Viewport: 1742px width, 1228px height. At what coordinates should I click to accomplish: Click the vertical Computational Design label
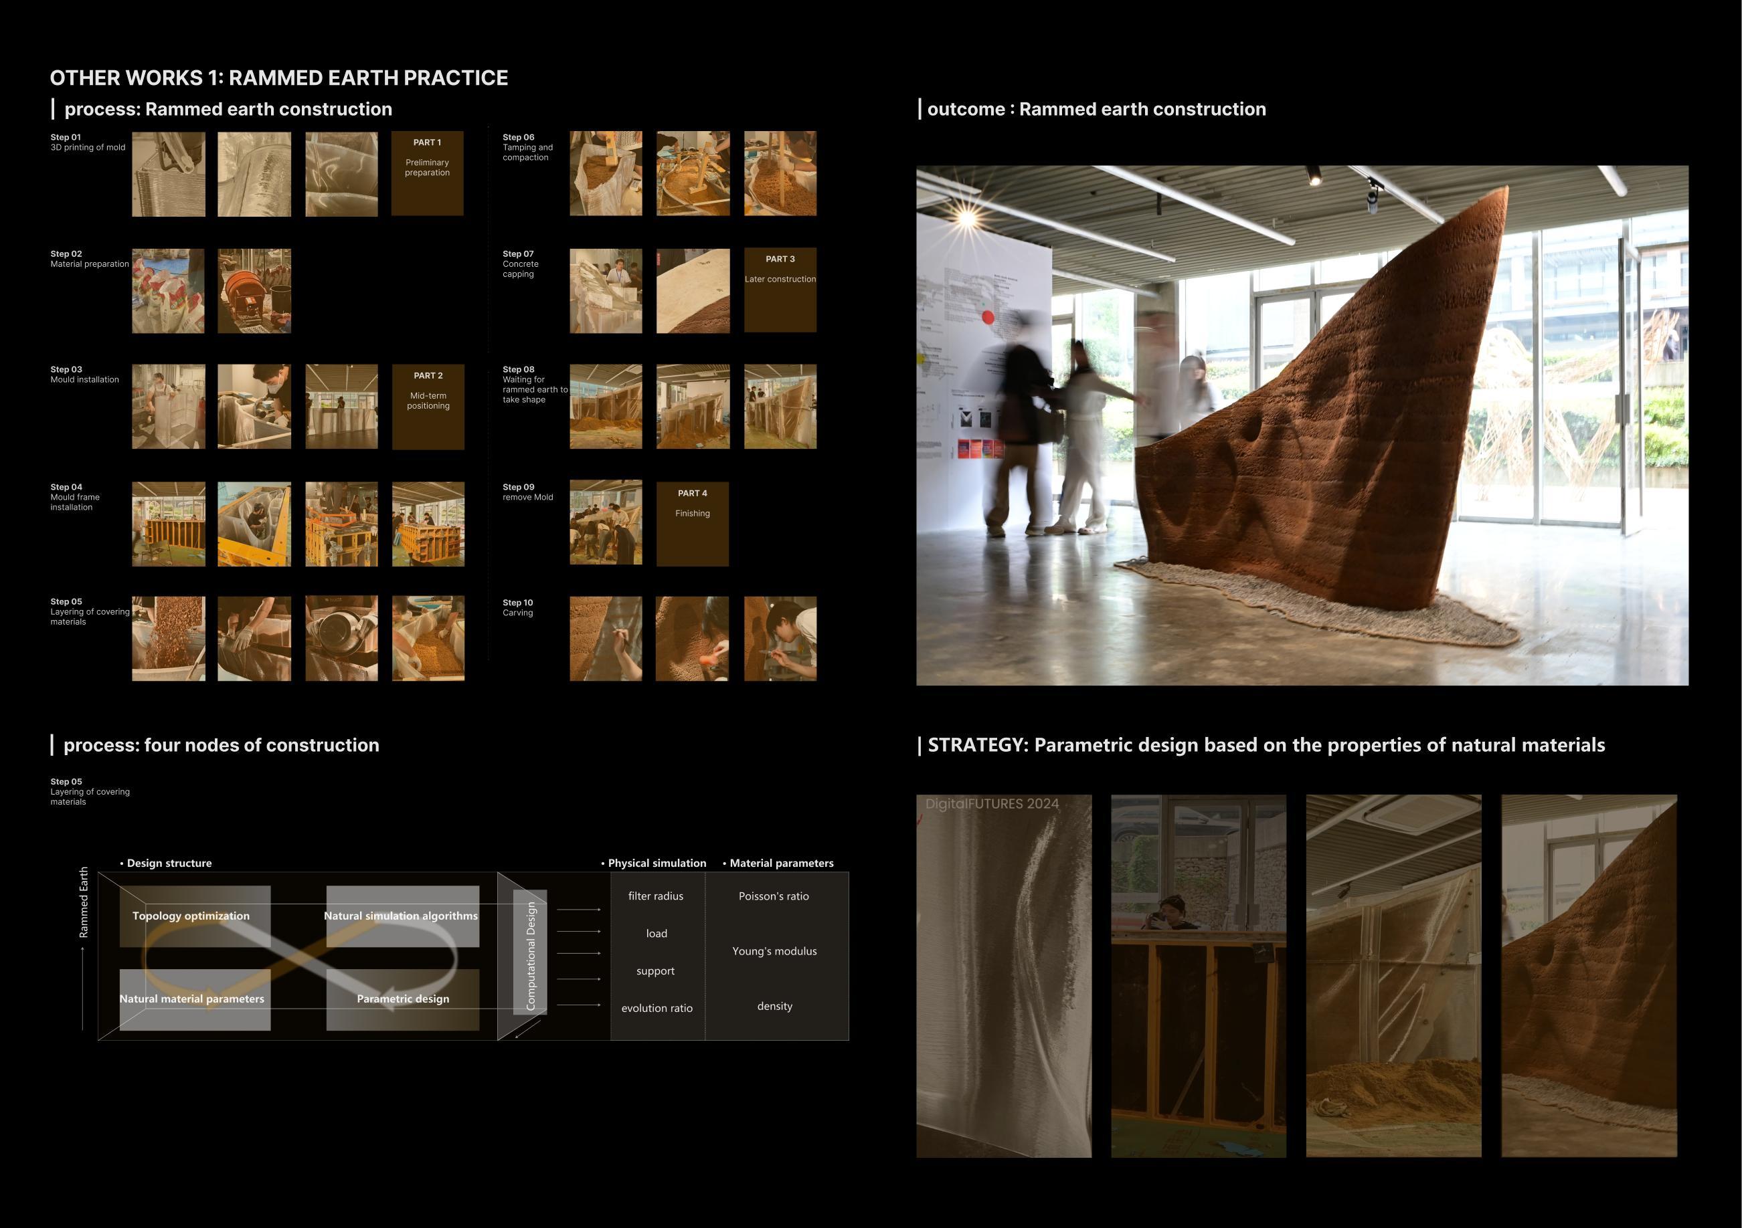[530, 956]
